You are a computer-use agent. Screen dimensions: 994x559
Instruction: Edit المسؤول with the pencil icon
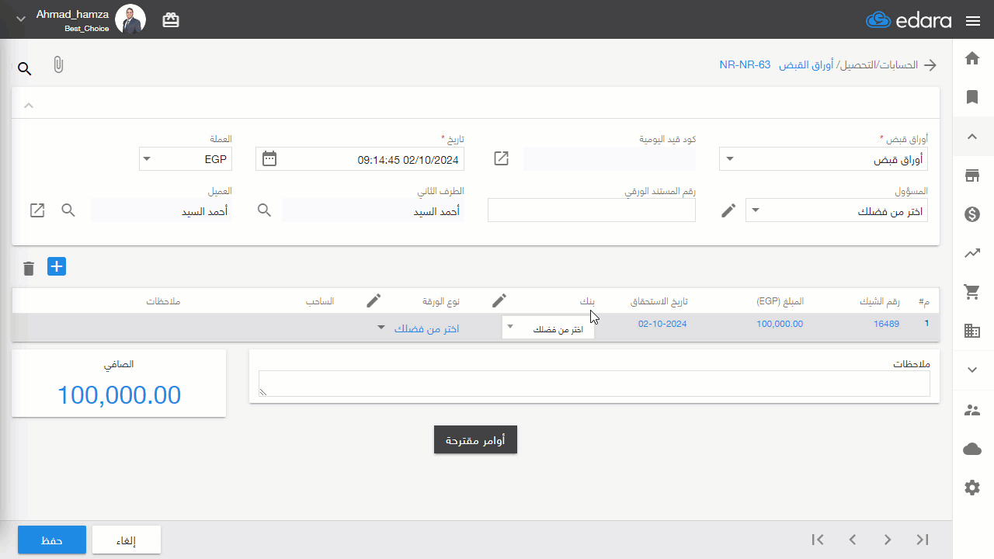coord(728,210)
